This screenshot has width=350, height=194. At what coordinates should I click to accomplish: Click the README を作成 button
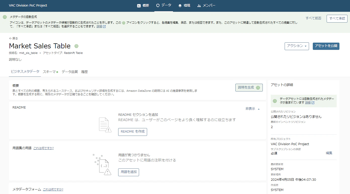tap(133, 132)
